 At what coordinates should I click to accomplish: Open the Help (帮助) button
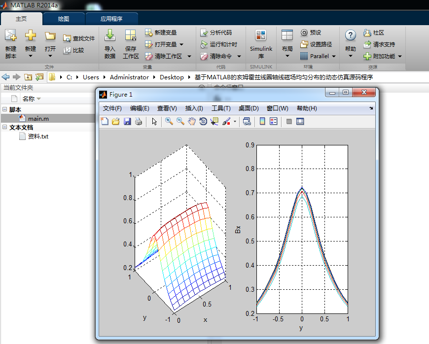[351, 44]
